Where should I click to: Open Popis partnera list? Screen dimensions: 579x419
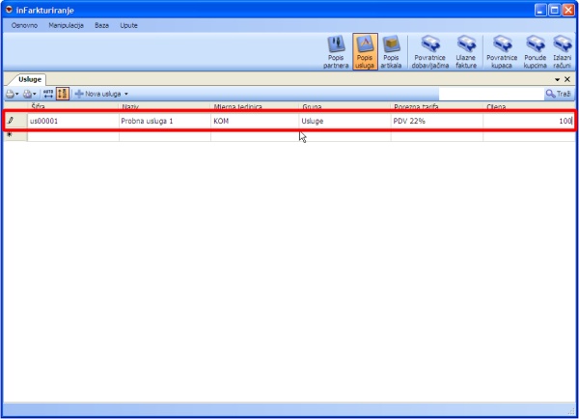(x=335, y=52)
